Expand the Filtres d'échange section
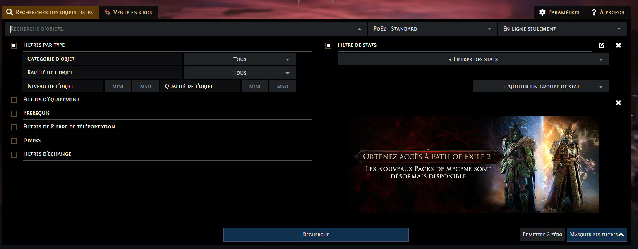 point(168,154)
